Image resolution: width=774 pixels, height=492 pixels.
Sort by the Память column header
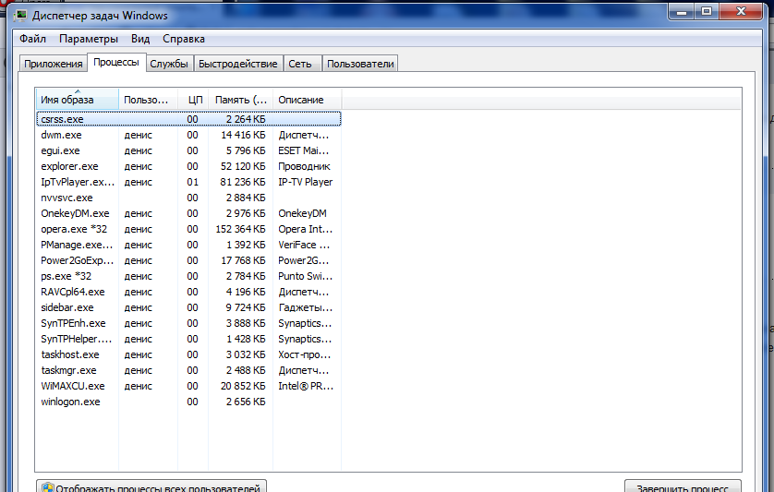240,100
